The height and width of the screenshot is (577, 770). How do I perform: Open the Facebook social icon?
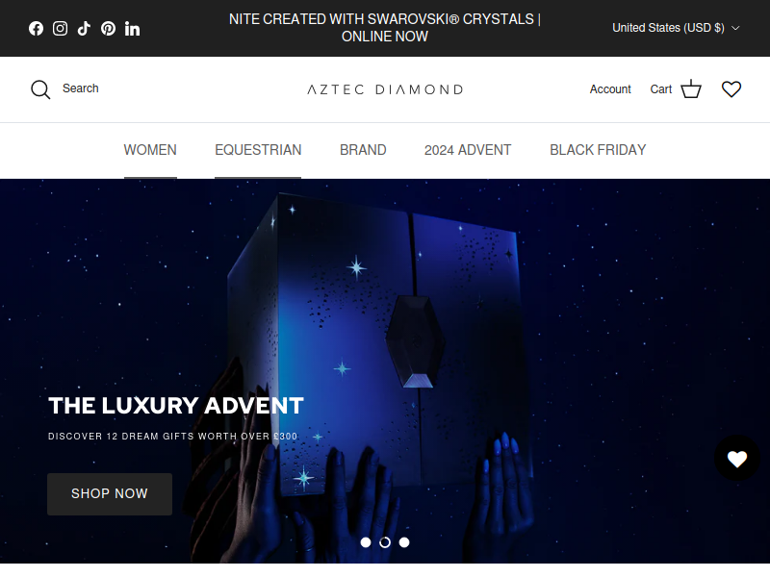tap(36, 29)
